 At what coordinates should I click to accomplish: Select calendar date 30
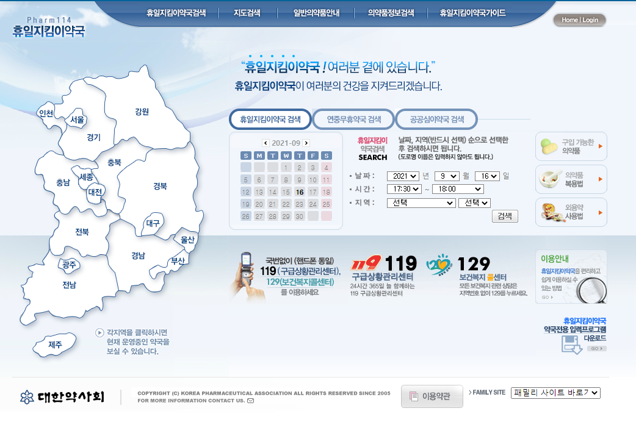tap(299, 216)
